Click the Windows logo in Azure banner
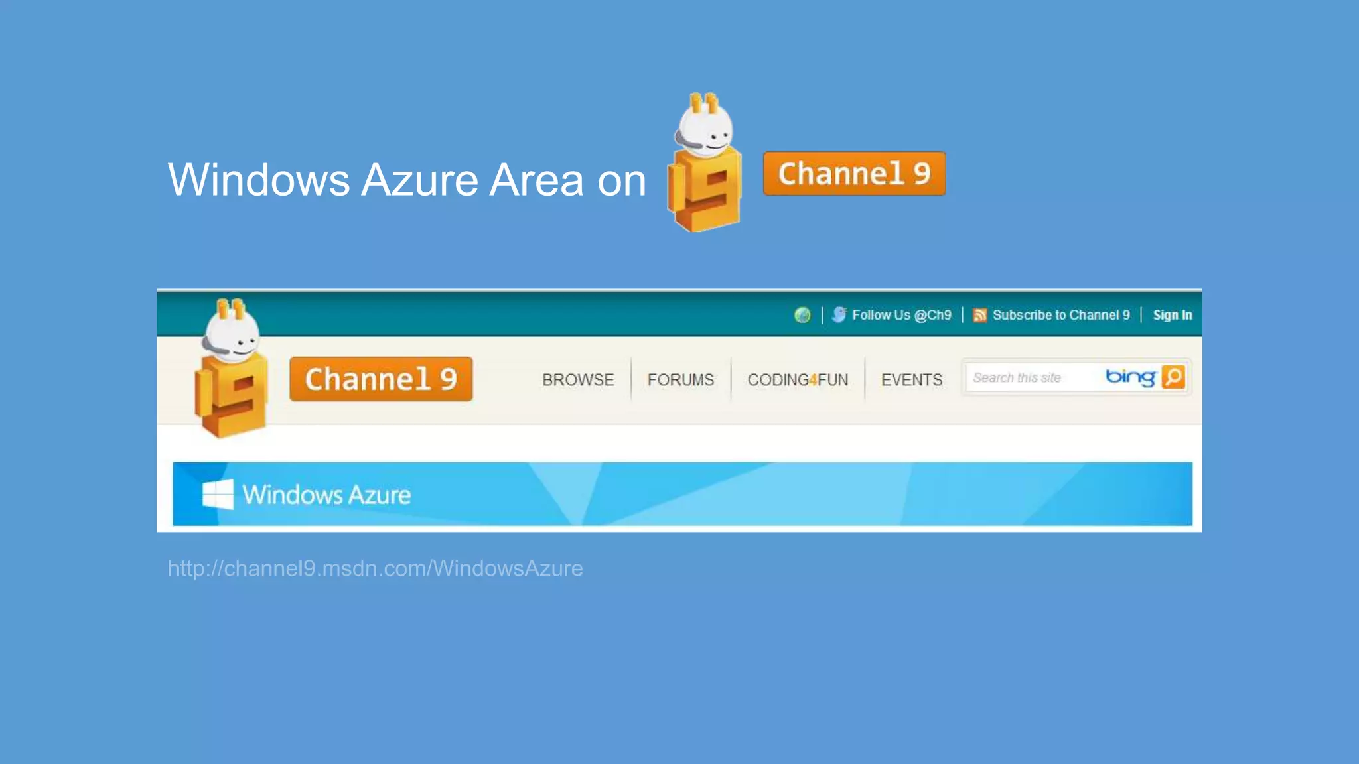 pos(218,494)
